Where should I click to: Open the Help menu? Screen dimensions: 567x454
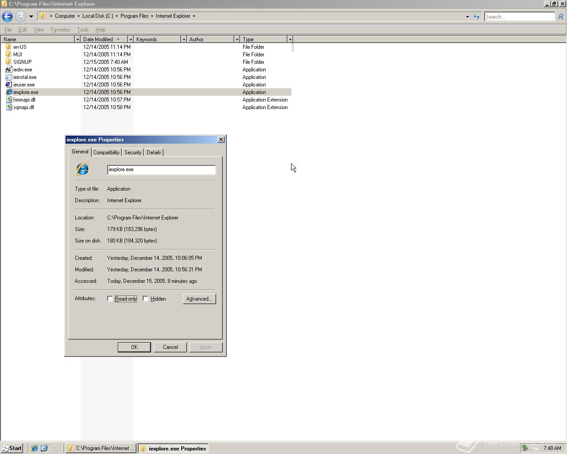tap(101, 30)
